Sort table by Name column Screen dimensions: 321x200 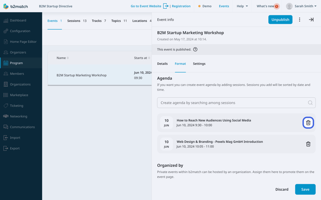63,58
